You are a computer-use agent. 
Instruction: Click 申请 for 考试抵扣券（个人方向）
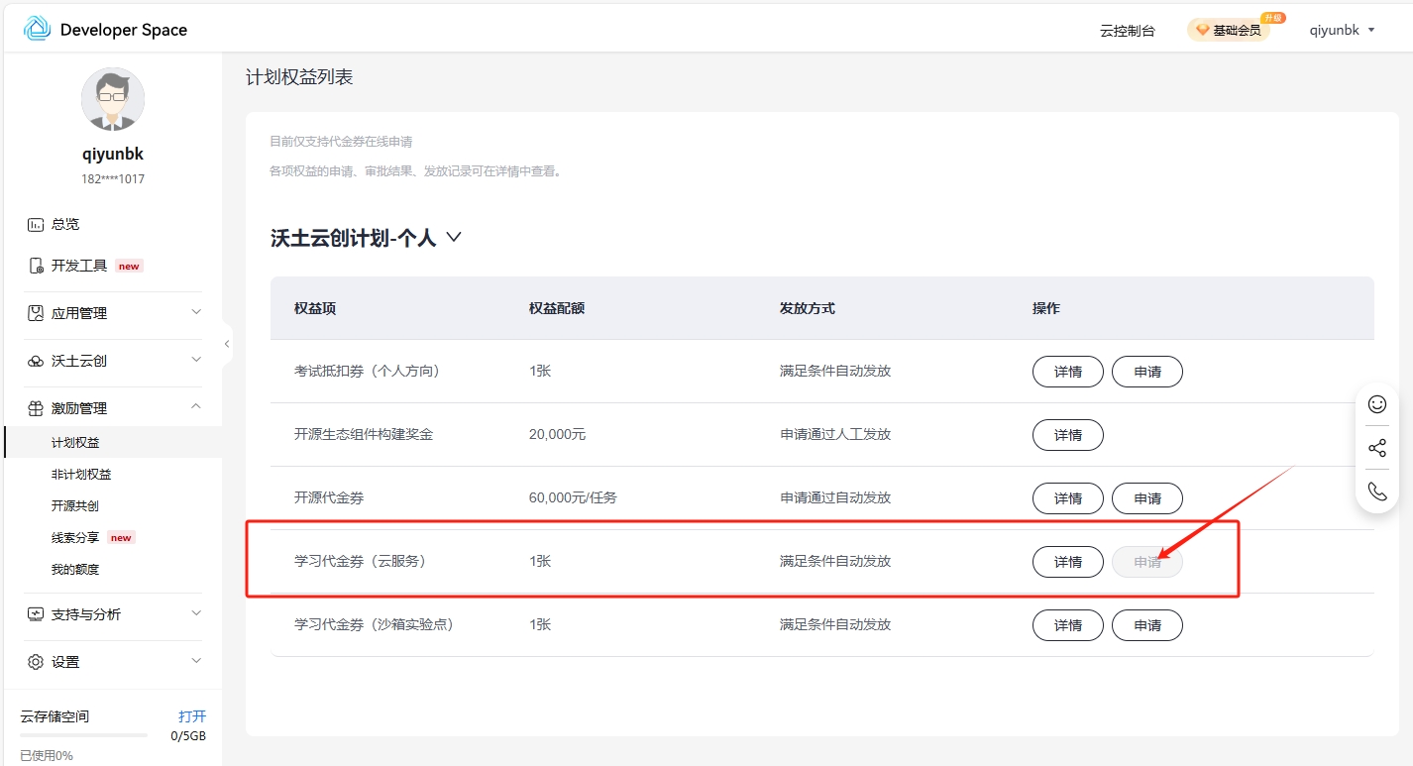(x=1147, y=372)
